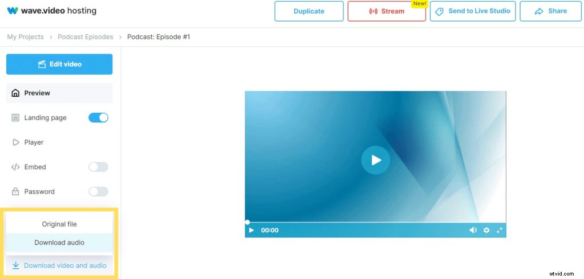Click the big center play button
584x279 pixels.
point(375,160)
